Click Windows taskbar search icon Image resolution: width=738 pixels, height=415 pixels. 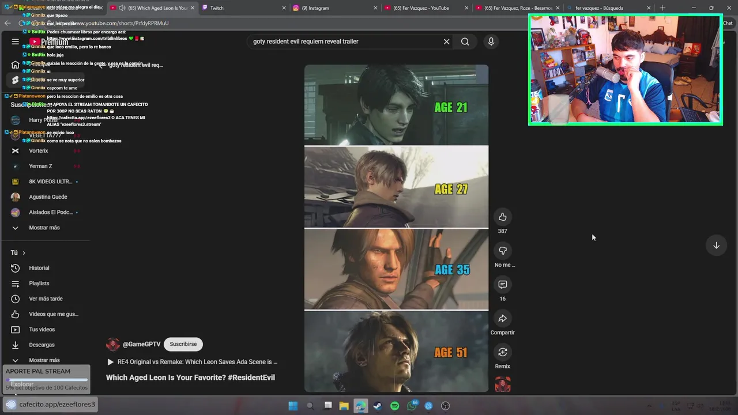pos(310,406)
